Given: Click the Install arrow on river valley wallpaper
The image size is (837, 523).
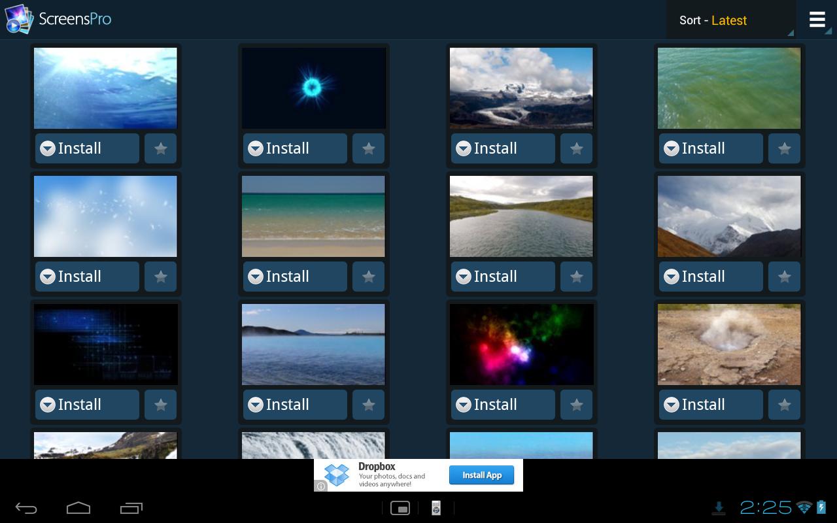Looking at the screenshot, I should pyautogui.click(x=464, y=277).
